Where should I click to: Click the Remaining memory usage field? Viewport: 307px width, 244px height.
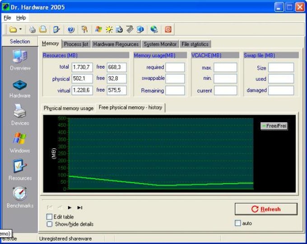pyautogui.click(x=175, y=90)
